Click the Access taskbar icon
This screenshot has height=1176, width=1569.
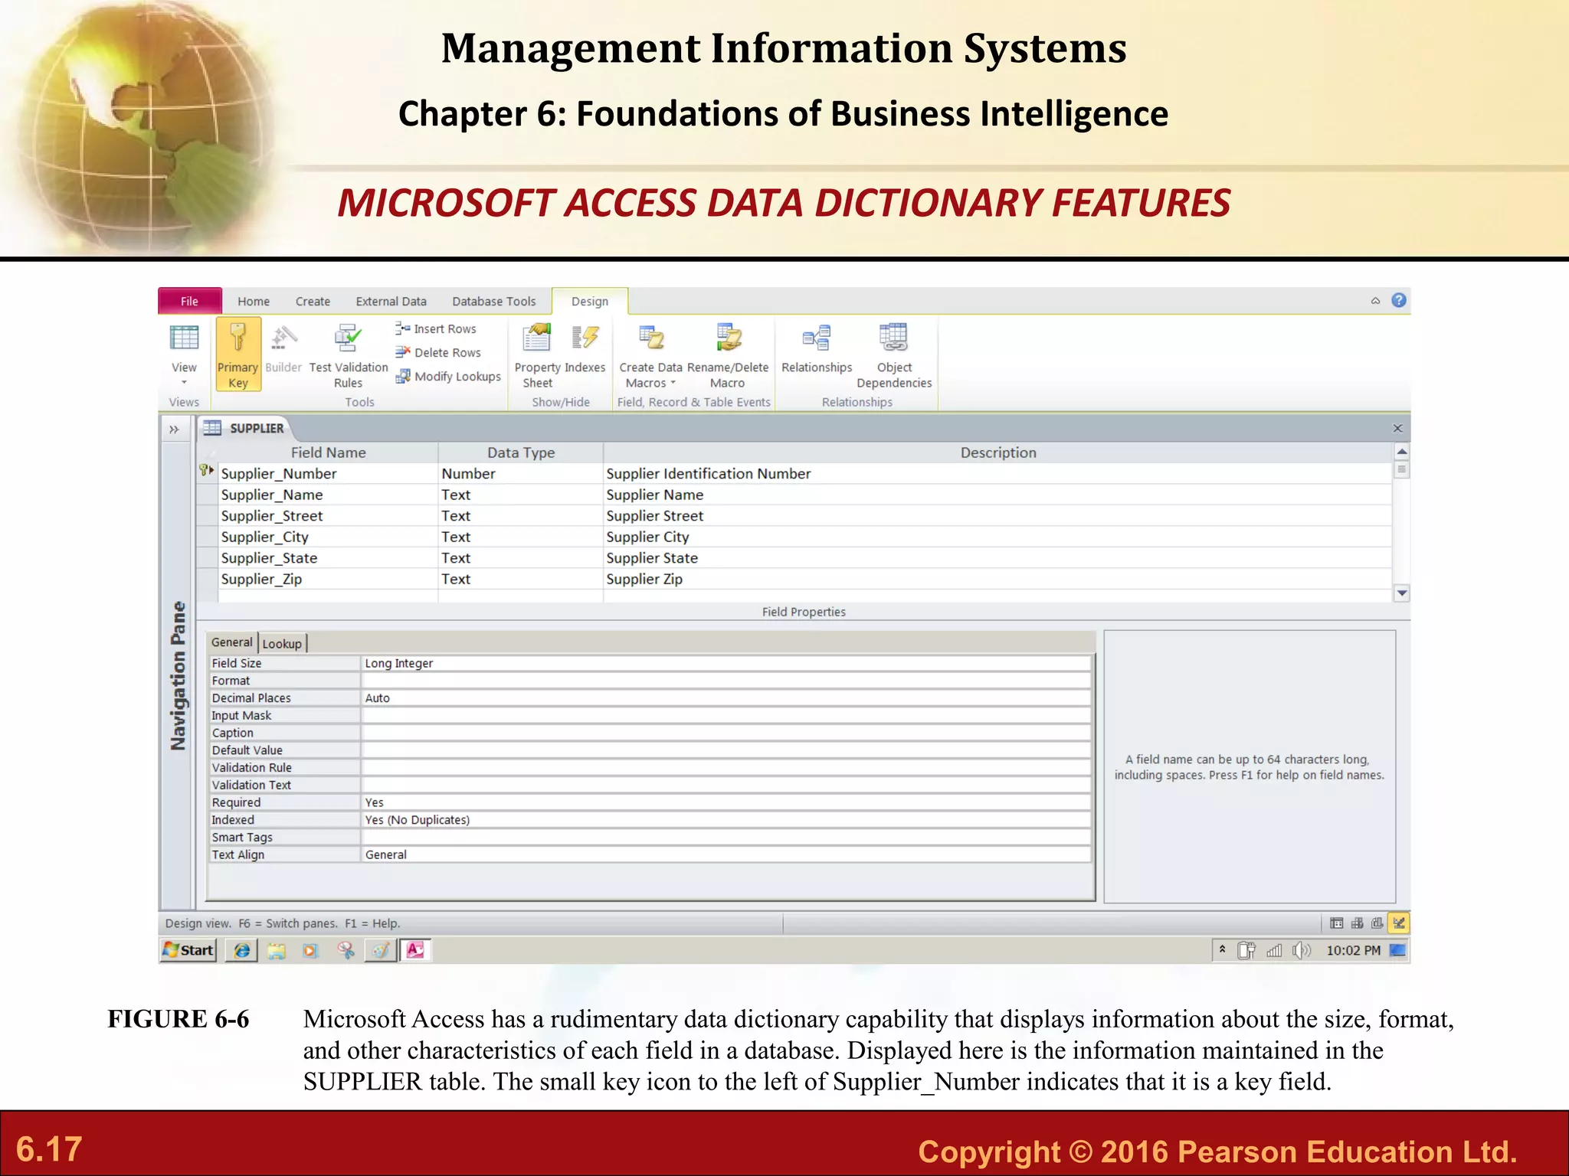(415, 950)
